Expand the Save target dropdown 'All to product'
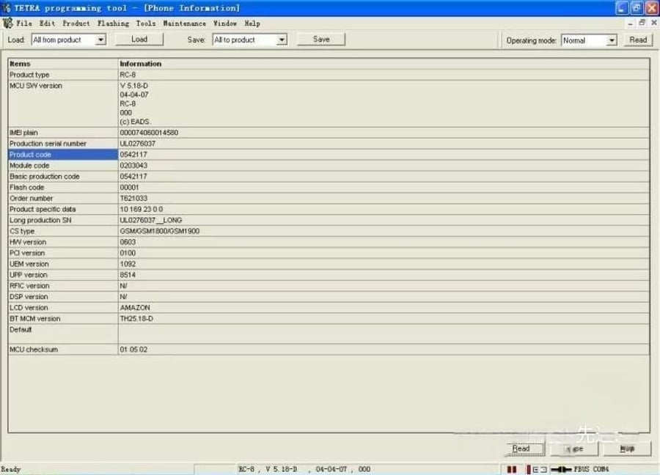Viewport: 660px width, 475px height. [x=249, y=40]
